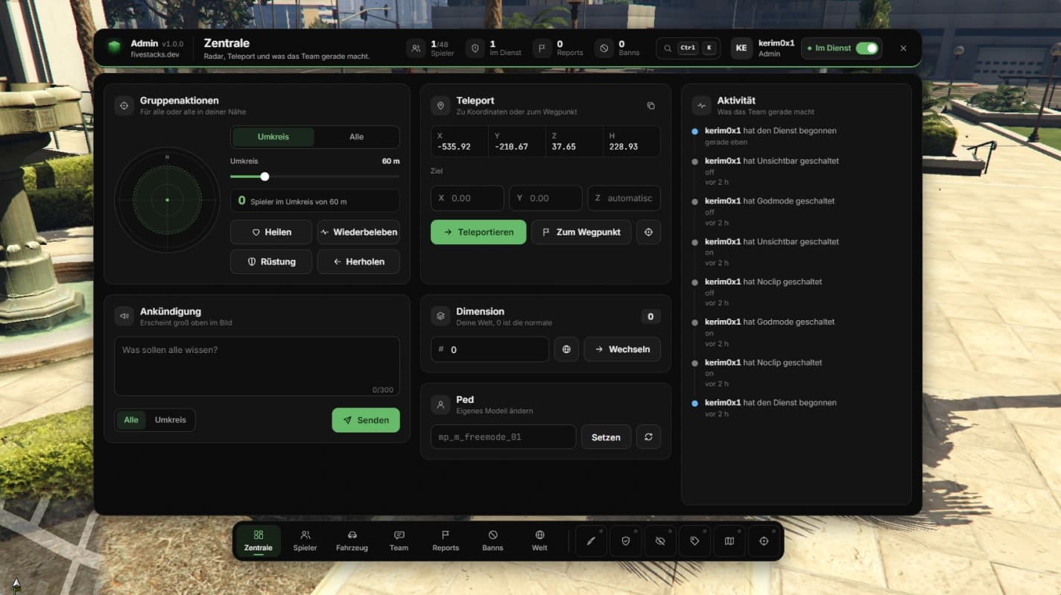Toggle the crosshair quick action in bottom dock
The height and width of the screenshot is (595, 1061).
pyautogui.click(x=764, y=541)
